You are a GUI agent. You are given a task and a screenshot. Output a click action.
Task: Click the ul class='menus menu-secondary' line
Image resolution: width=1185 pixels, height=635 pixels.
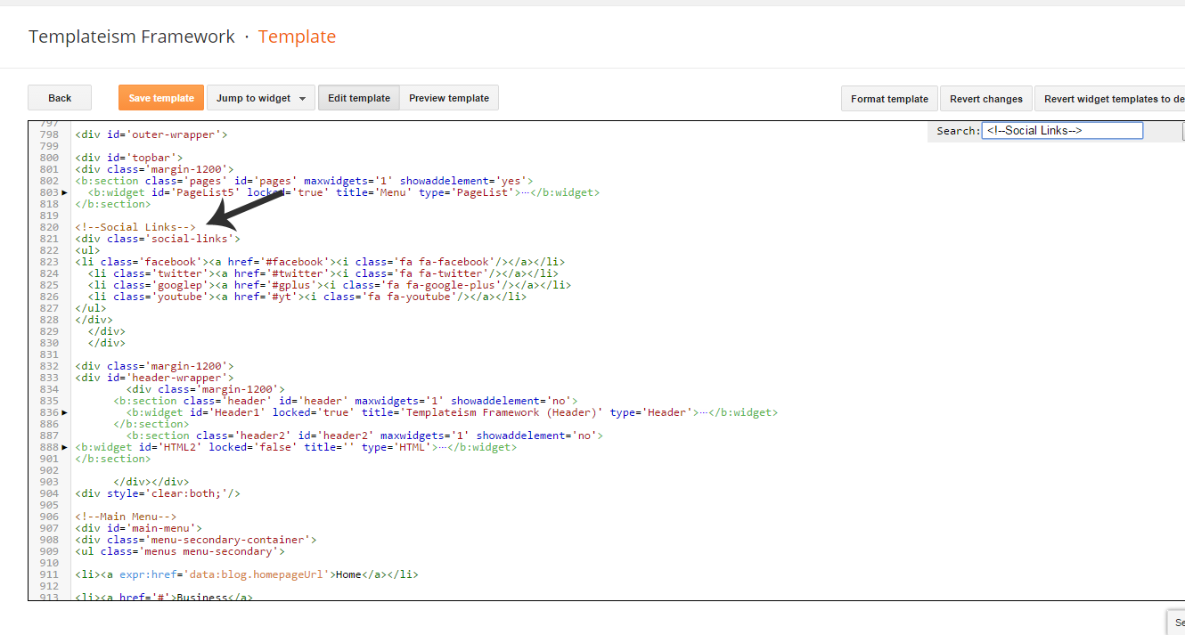click(180, 551)
